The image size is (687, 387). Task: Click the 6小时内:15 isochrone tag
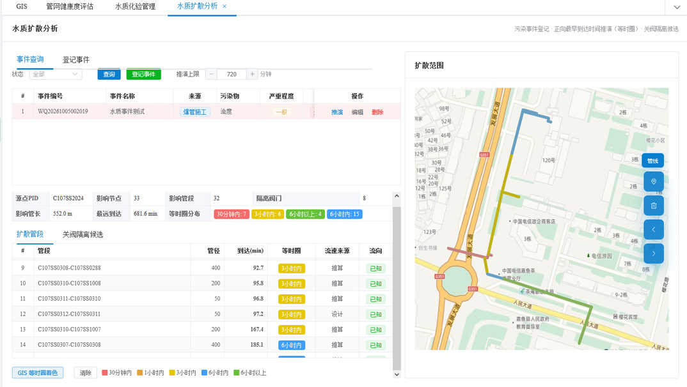[x=344, y=214]
